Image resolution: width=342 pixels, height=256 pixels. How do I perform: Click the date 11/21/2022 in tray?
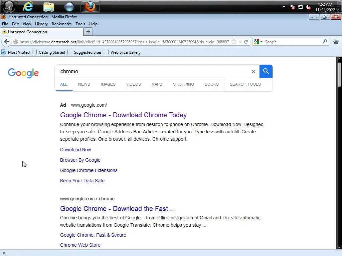[x=325, y=10]
